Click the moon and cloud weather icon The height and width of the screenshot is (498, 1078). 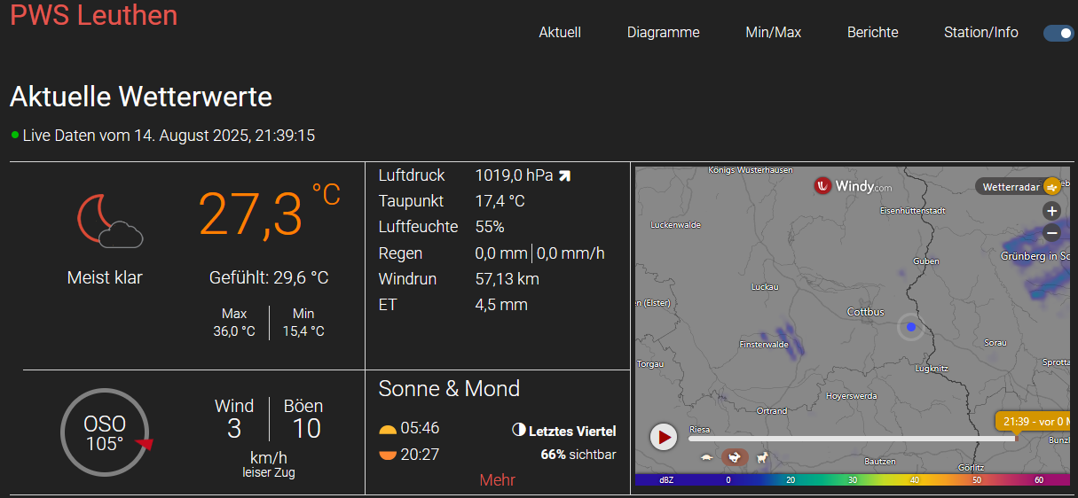[109, 221]
